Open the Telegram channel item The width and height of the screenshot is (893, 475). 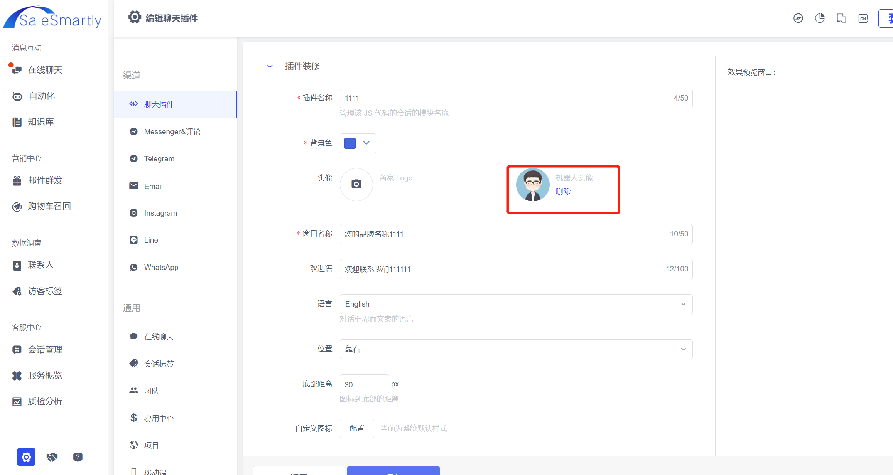[159, 159]
